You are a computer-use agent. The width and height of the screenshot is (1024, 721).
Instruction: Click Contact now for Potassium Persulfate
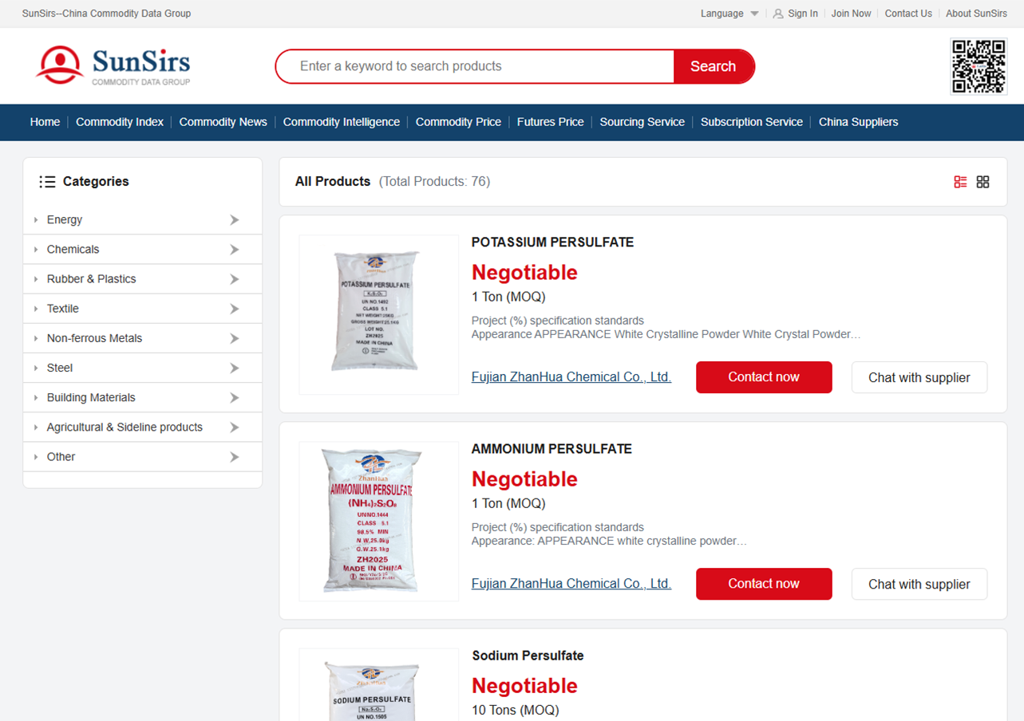click(x=763, y=377)
